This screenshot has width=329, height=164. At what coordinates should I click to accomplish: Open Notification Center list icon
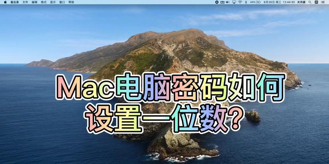coord(323,2)
